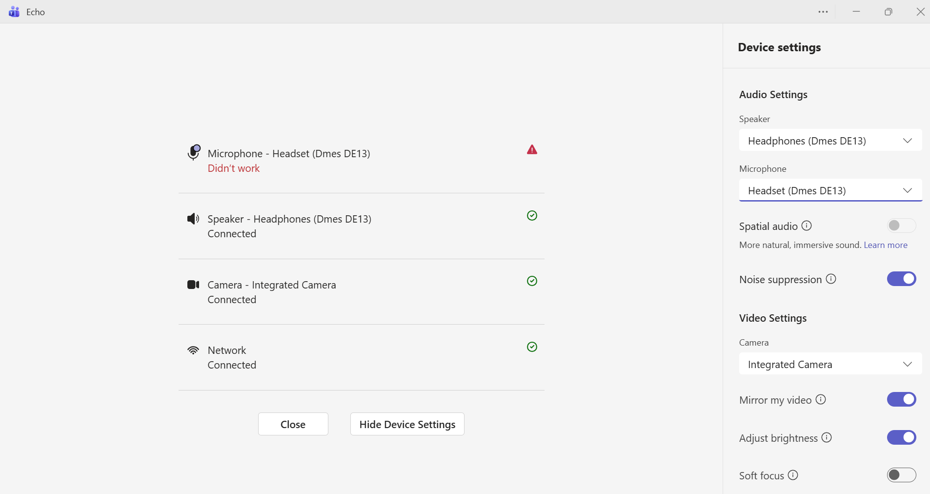This screenshot has height=494, width=930.
Task: Turn off Noise suppression switch
Action: (902, 279)
